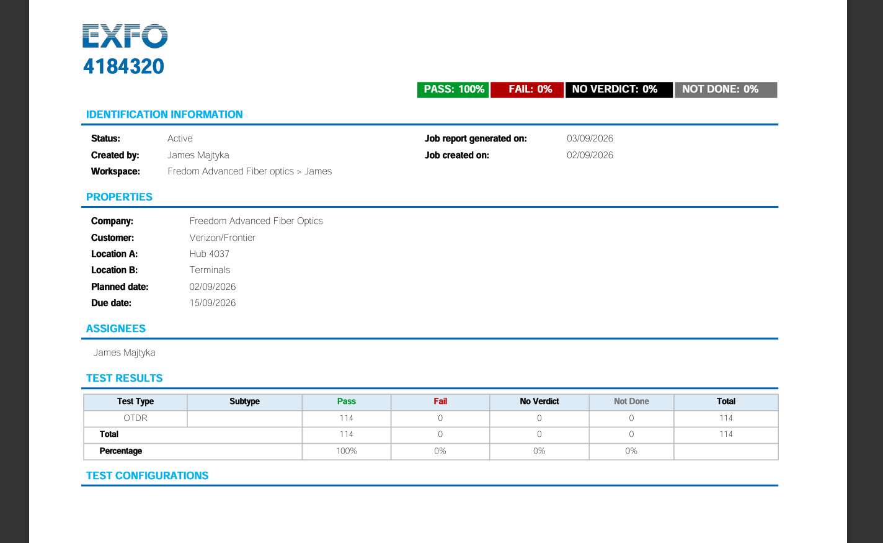Viewport: 883px width, 543px height.
Task: Click the OTDR row Total column 114
Action: pos(726,418)
